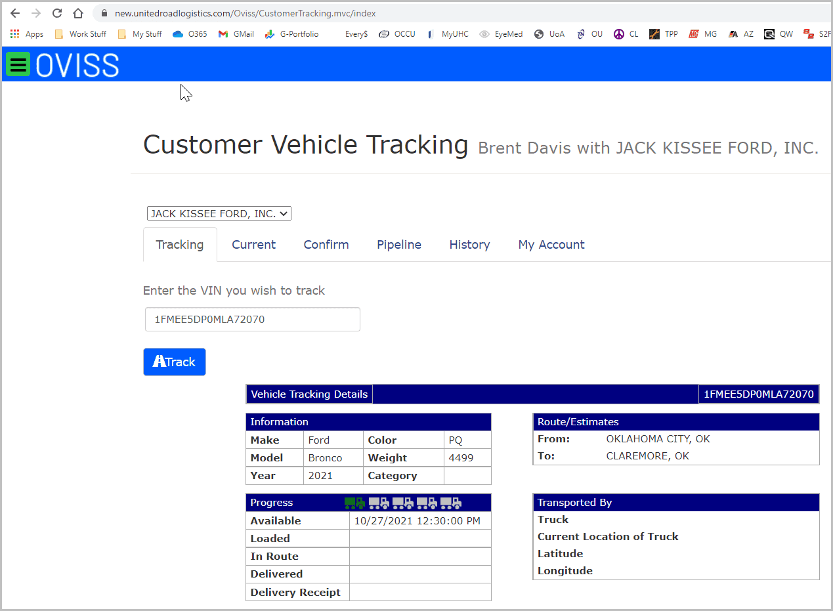Open the green hamburger menu
This screenshot has height=611, width=833.
click(18, 64)
